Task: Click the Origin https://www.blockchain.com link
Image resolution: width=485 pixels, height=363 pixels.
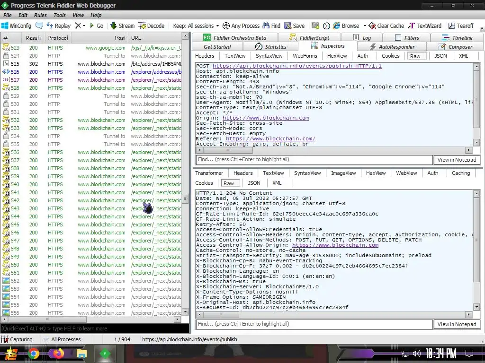Action: 266,118
